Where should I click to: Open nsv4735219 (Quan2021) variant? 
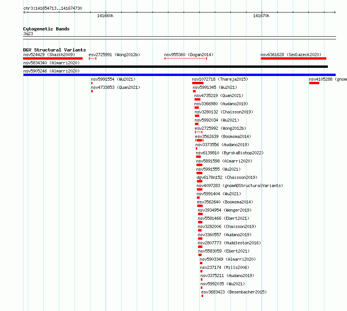(x=219, y=95)
